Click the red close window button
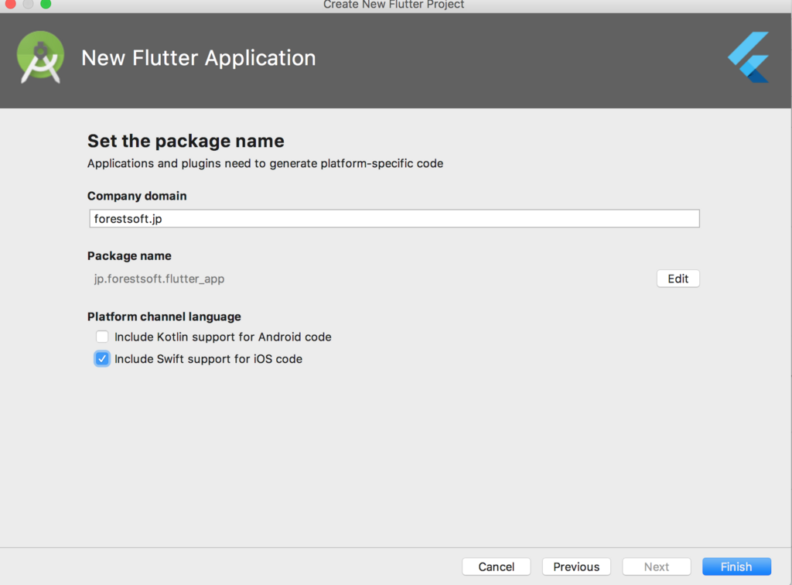This screenshot has width=792, height=585. [10, 4]
